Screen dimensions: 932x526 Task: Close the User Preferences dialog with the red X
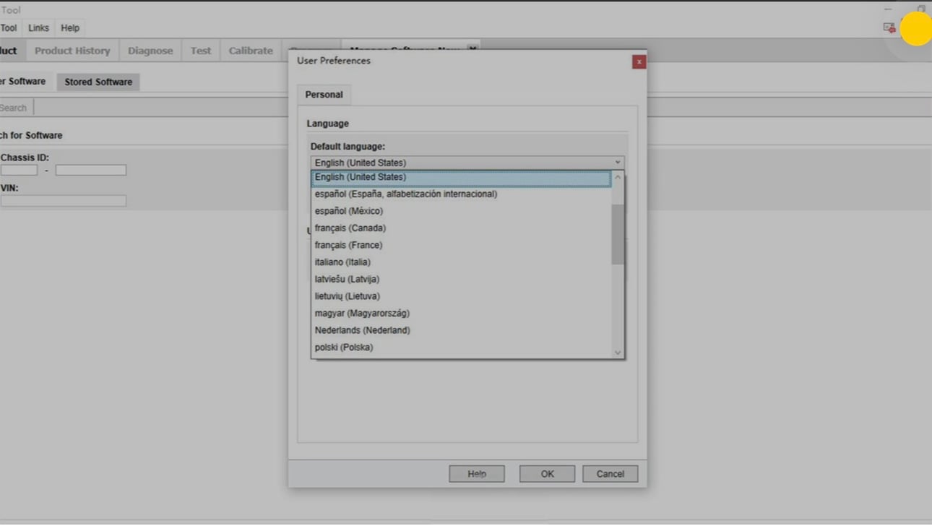[639, 62]
